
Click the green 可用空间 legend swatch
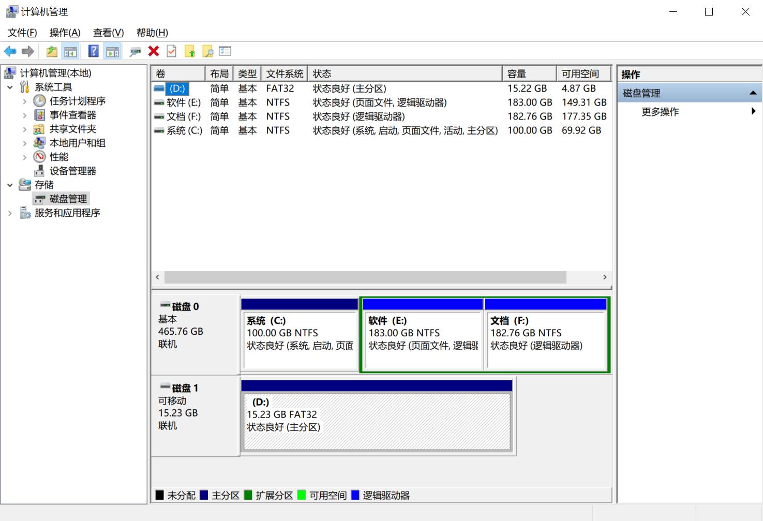(302, 495)
